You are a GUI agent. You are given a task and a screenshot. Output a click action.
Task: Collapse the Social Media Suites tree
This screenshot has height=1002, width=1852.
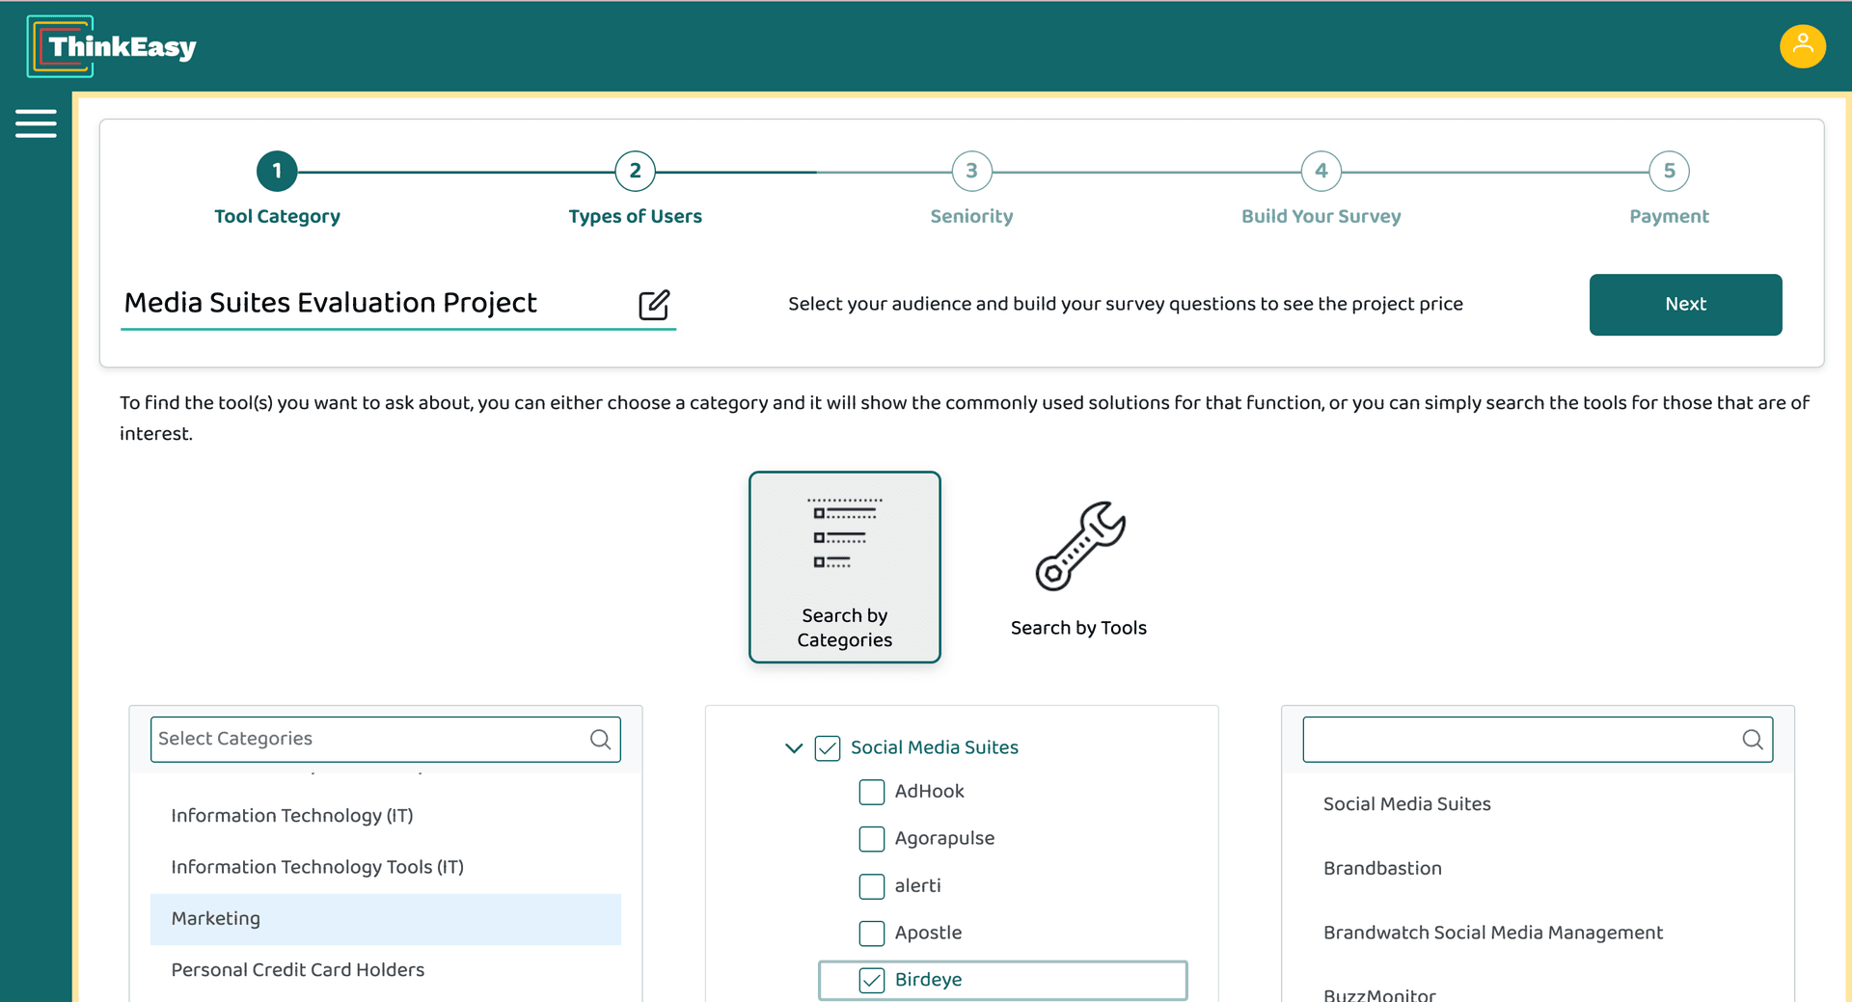pos(794,748)
